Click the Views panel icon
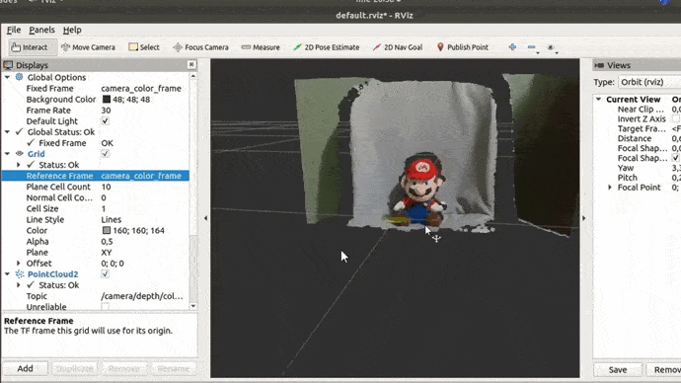 click(x=599, y=65)
